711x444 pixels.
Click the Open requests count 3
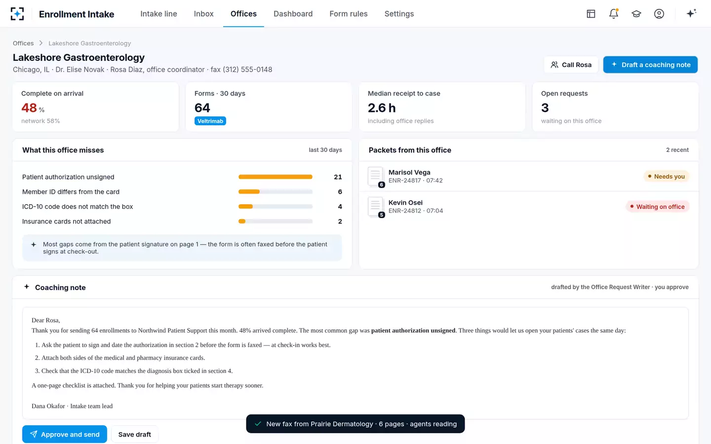pyautogui.click(x=545, y=108)
